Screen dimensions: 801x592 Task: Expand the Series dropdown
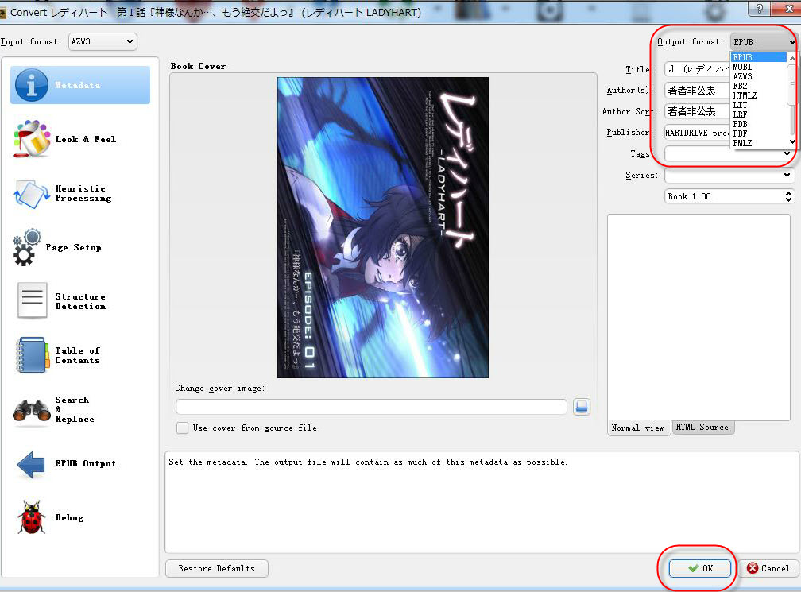click(787, 175)
